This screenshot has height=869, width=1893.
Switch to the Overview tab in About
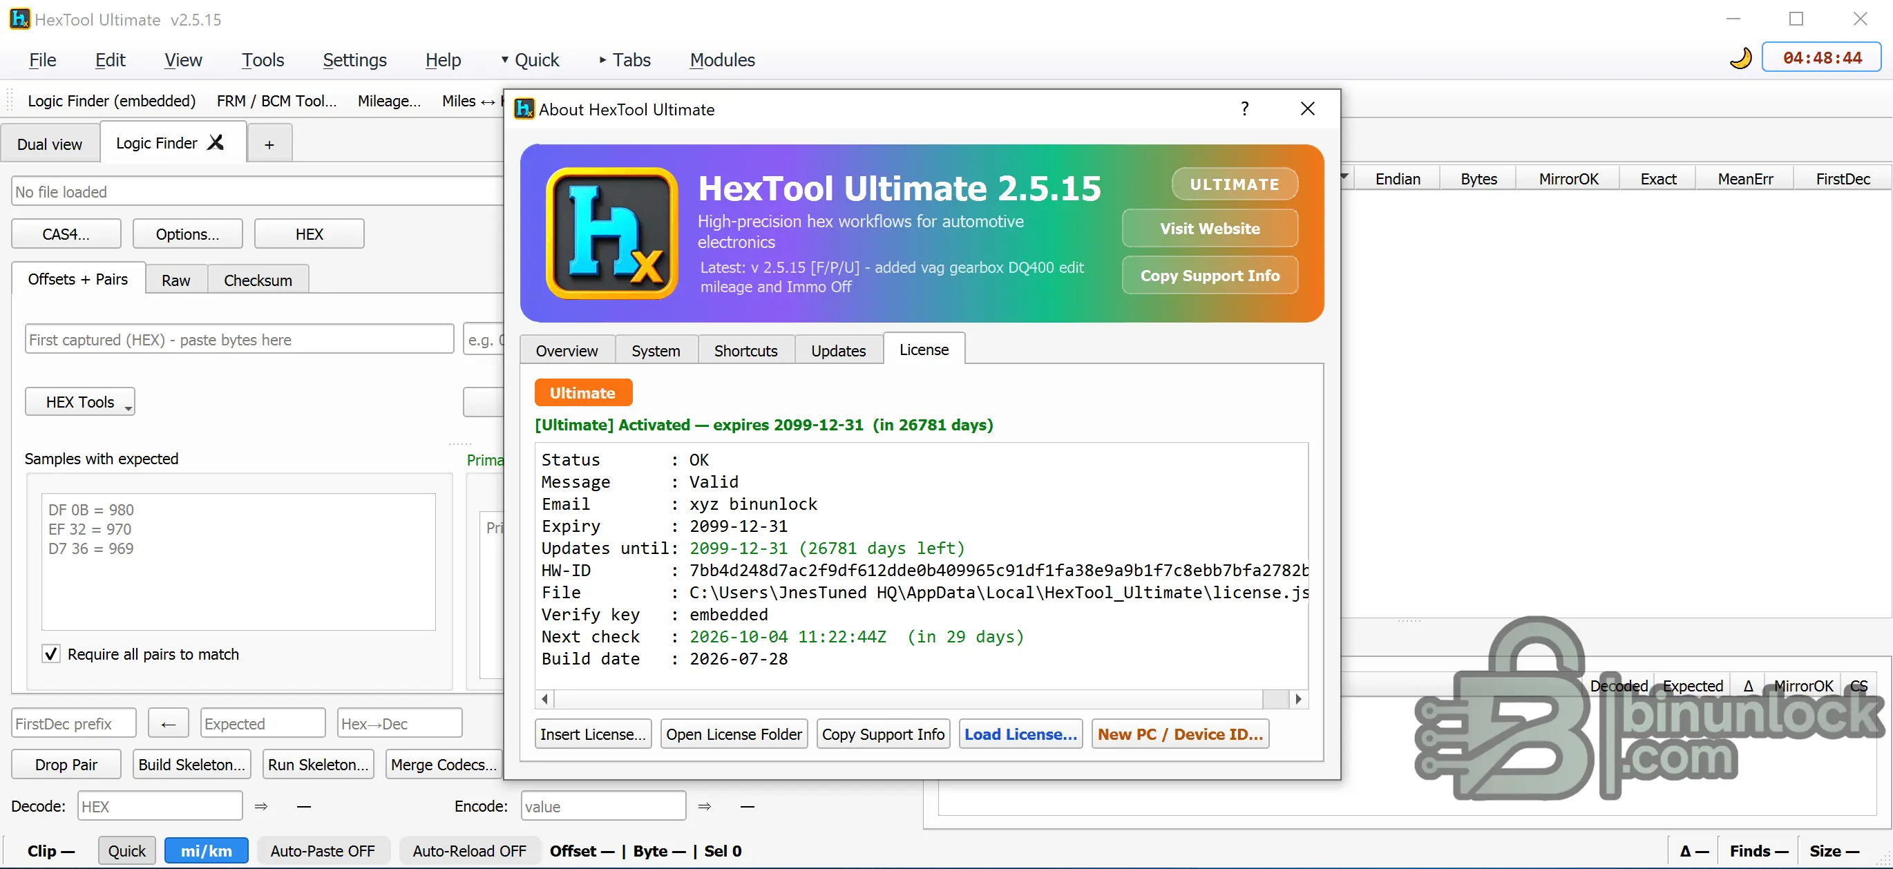(567, 350)
